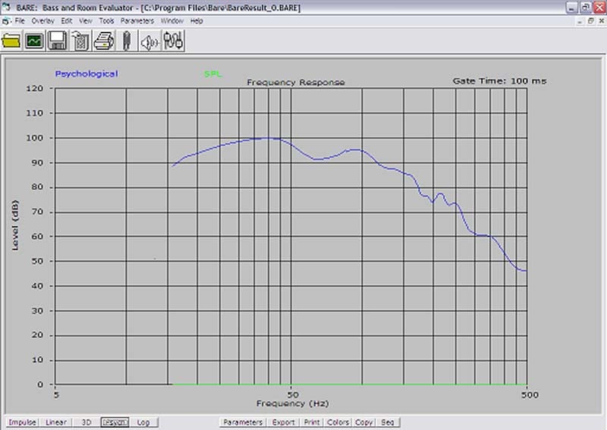Click the clipboard copy icon in toolbar
The image size is (607, 430).
pyautogui.click(x=80, y=41)
